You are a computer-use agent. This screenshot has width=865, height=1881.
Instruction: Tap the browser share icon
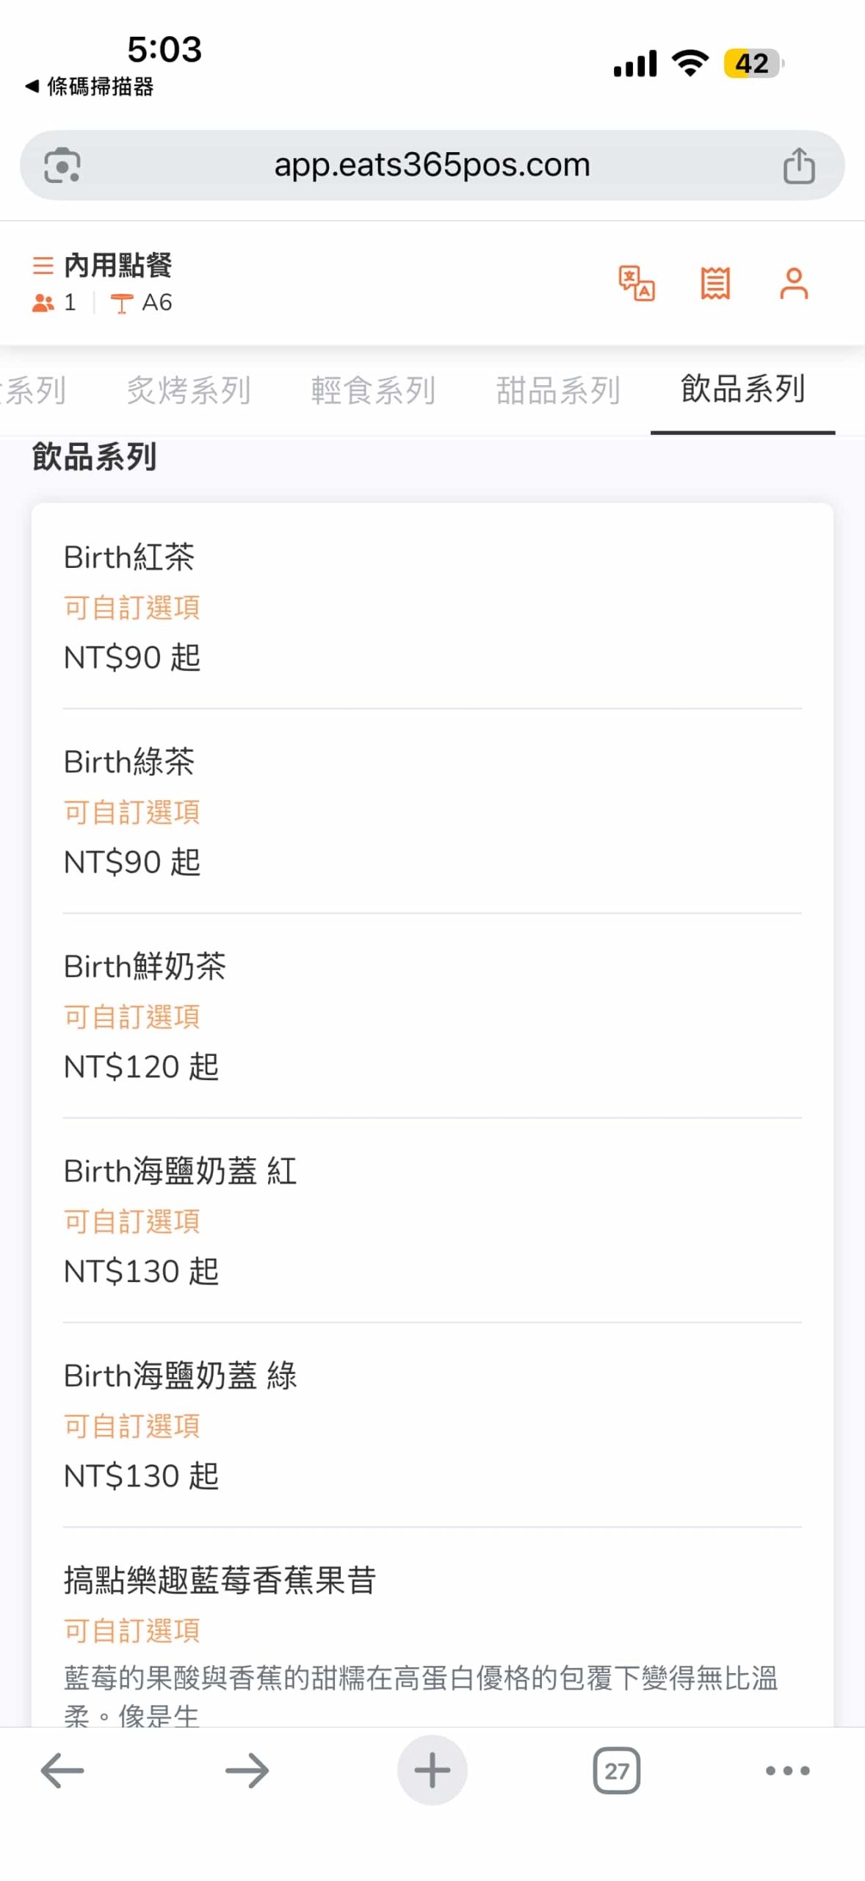[x=799, y=165]
